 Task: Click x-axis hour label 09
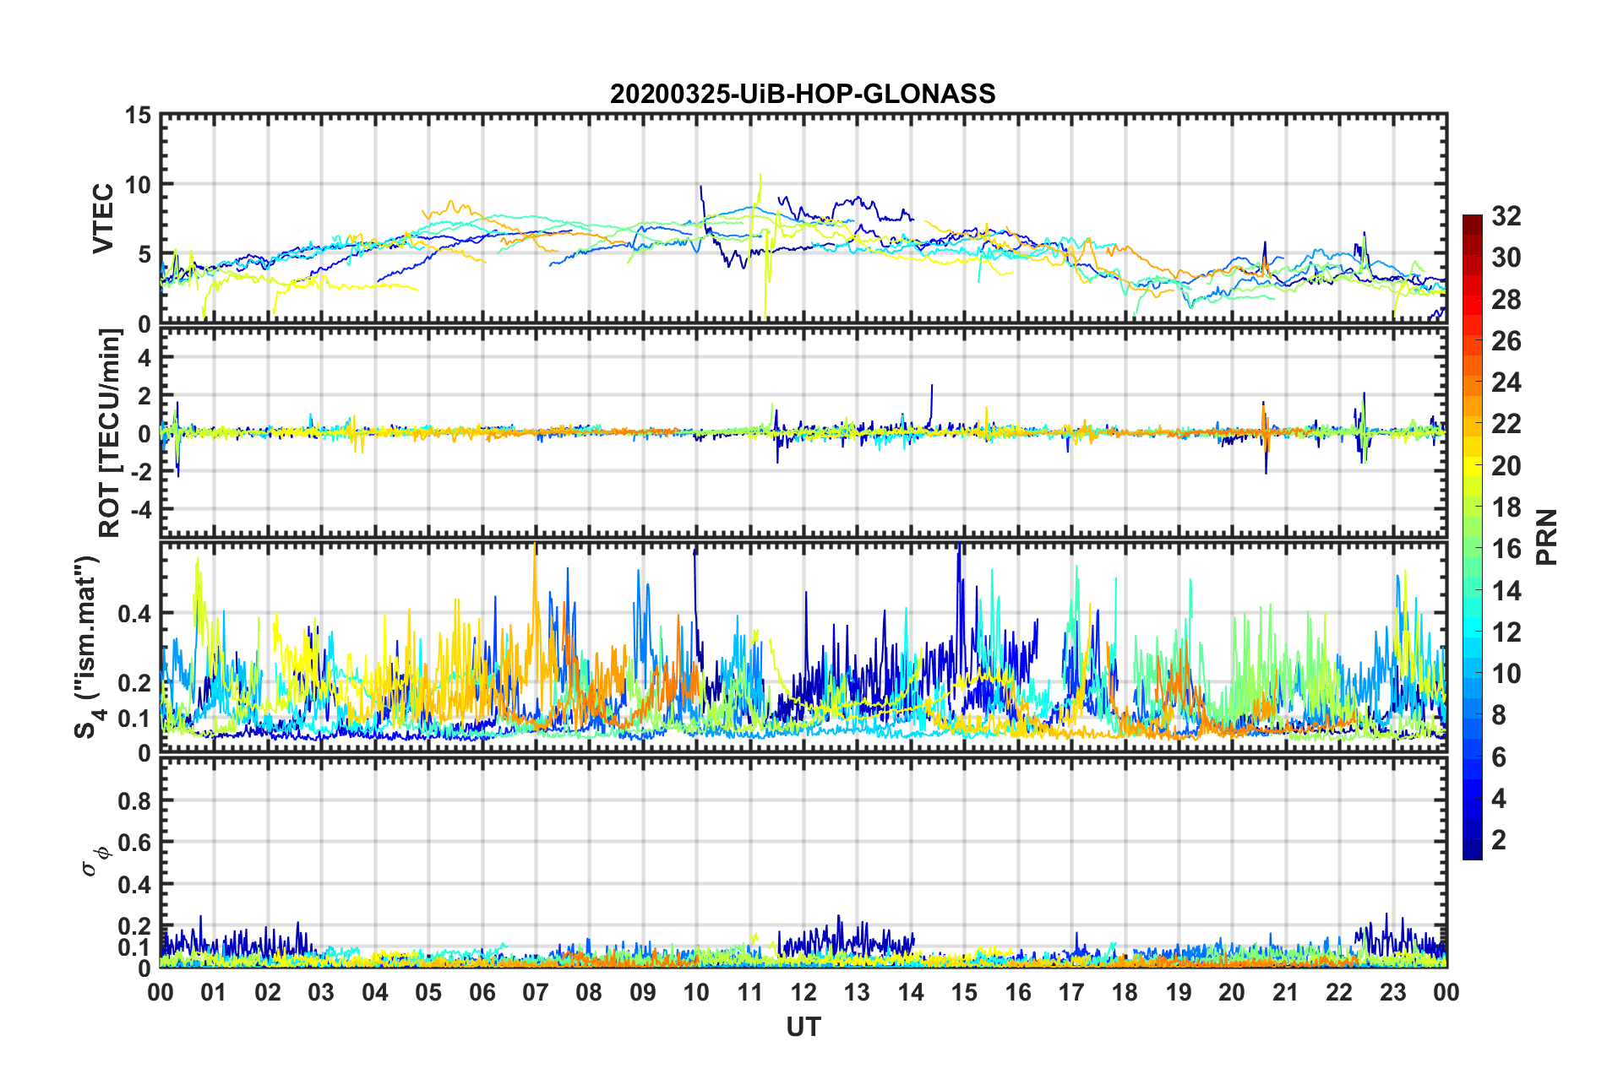[x=643, y=992]
